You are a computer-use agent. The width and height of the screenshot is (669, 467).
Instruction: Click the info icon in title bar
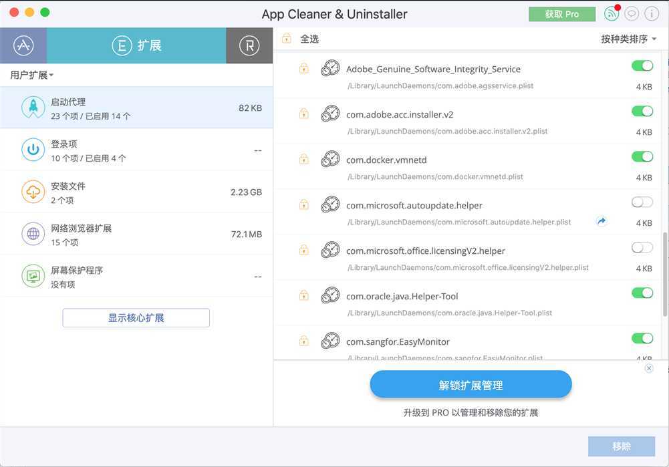pyautogui.click(x=652, y=14)
